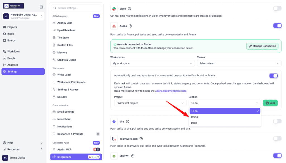Select 'Done' section option

[x=225, y=123]
